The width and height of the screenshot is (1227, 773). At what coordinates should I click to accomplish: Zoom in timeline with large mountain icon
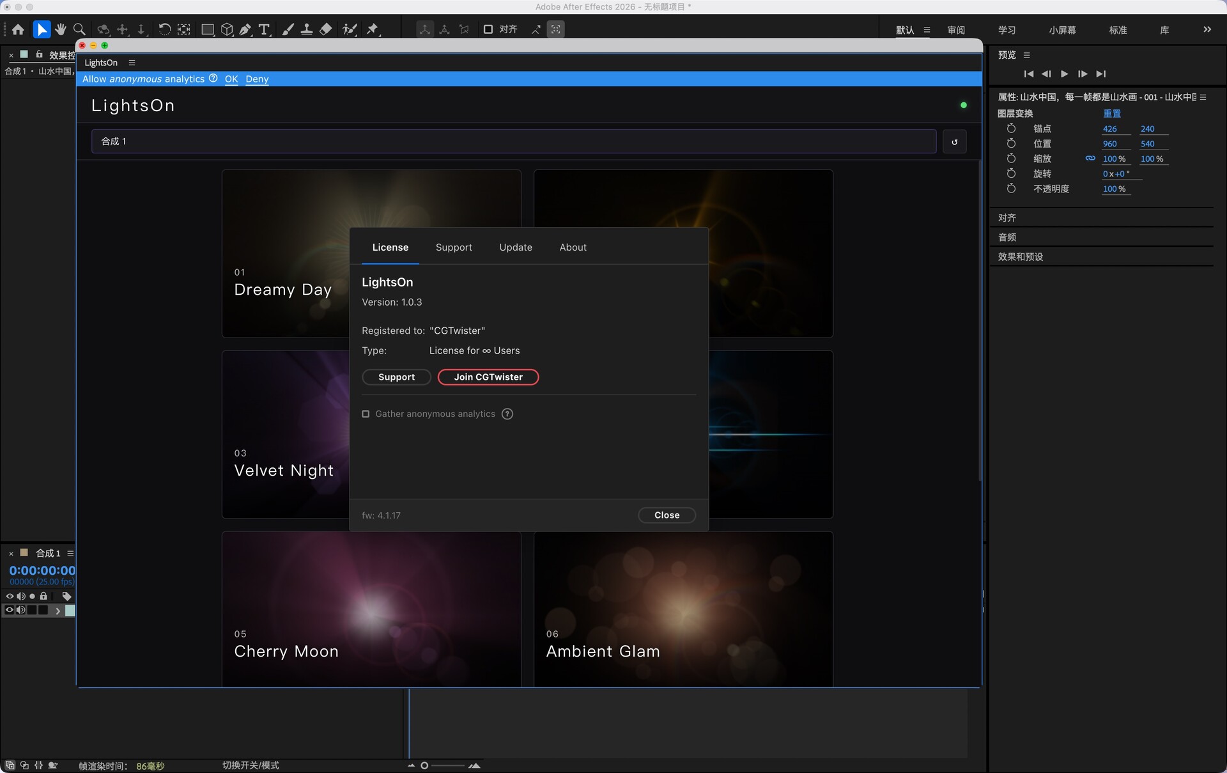pos(474,765)
